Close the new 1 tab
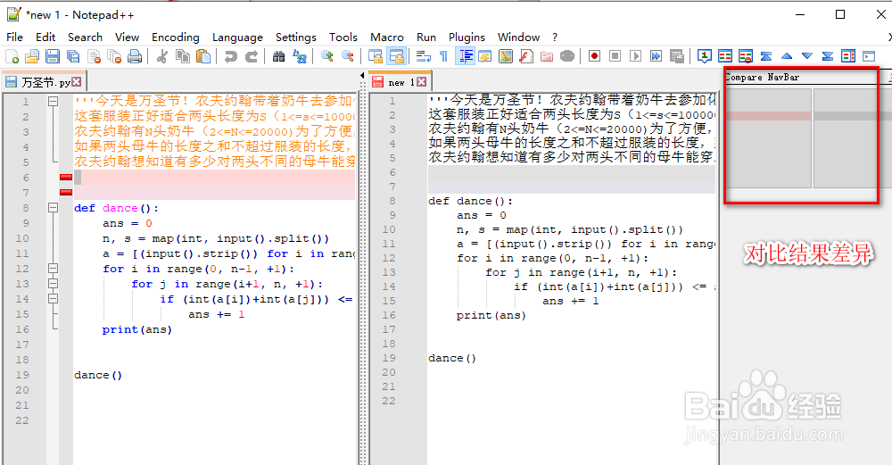The image size is (892, 465). 422,82
